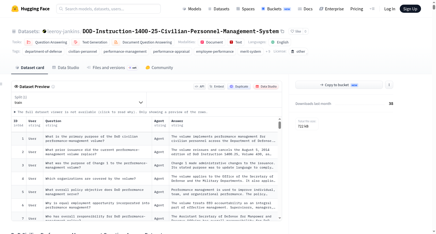Image resolution: width=436 pixels, height=234 pixels.
Task: Click the xet storage badge
Action: [133, 68]
